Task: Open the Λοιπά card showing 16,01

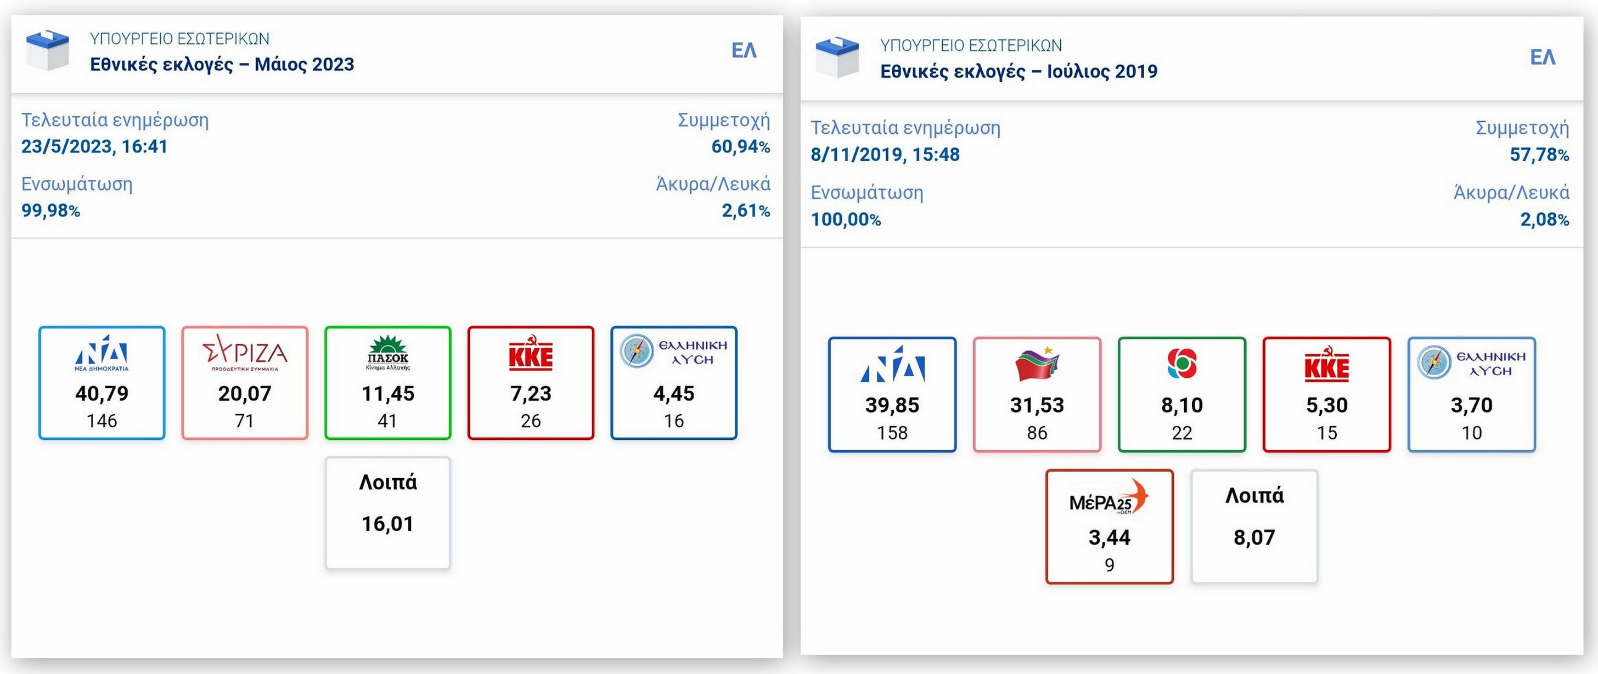Action: click(x=388, y=512)
